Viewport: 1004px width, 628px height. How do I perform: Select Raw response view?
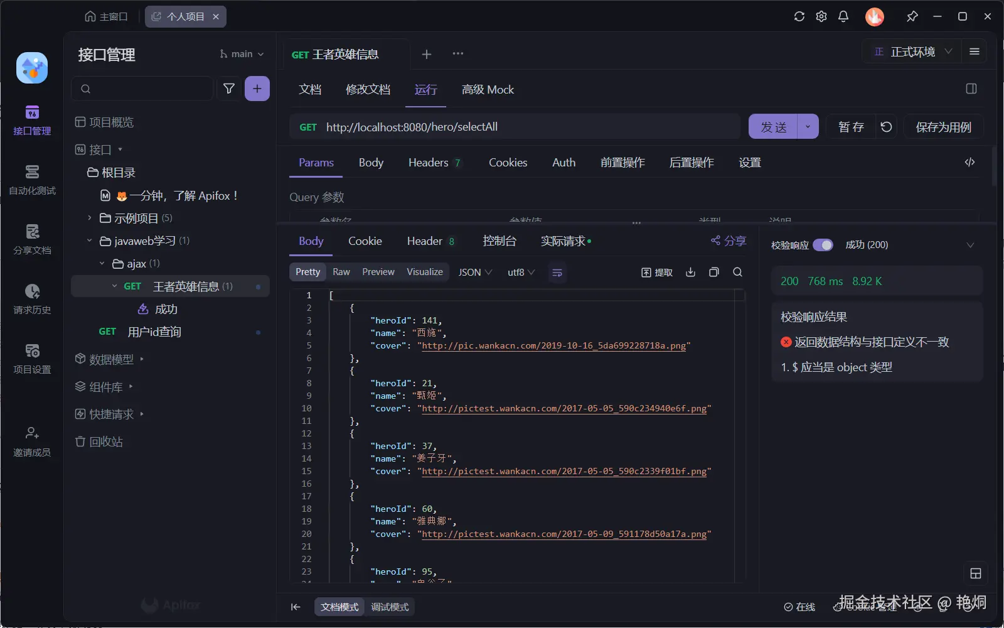point(341,272)
